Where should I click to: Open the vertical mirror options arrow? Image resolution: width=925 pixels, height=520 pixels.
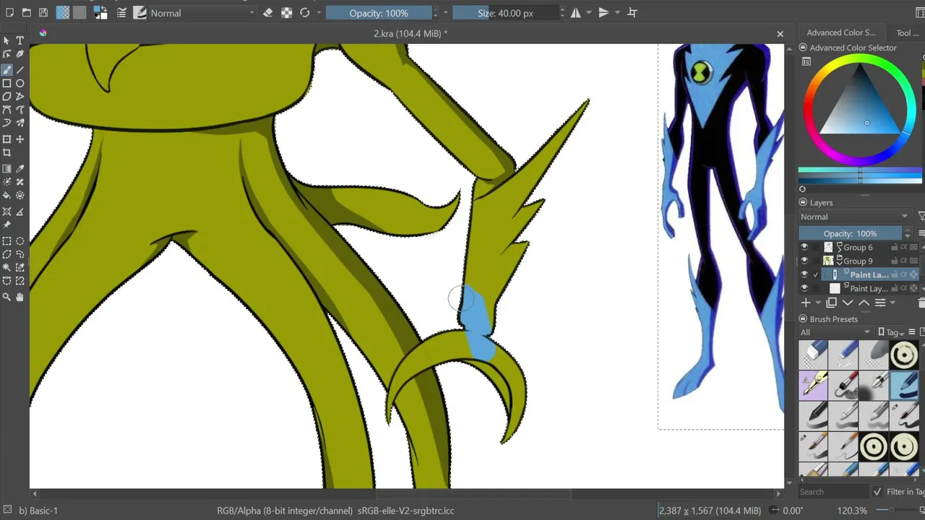click(617, 13)
